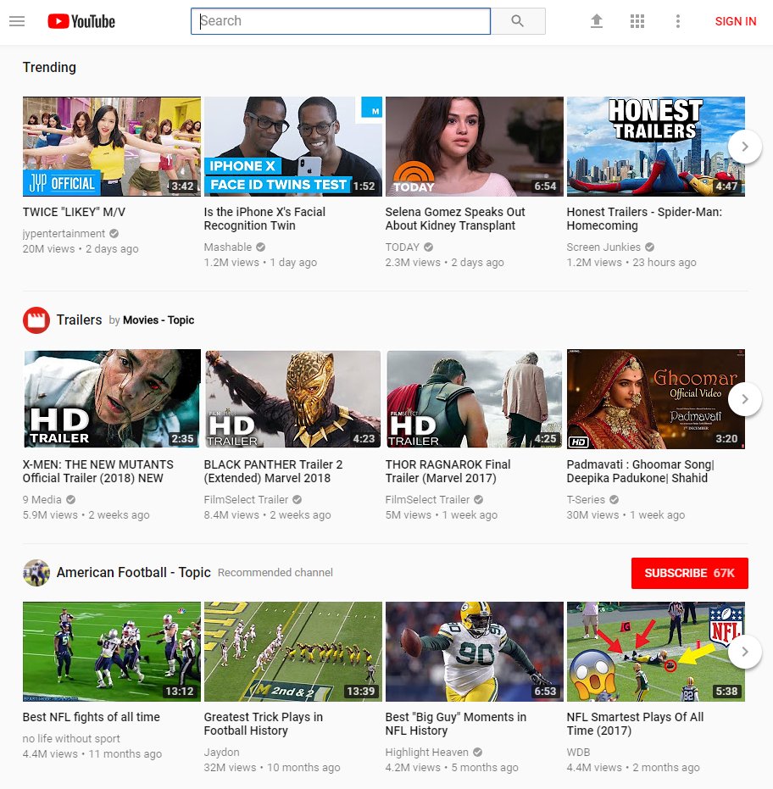
Task: Open title Greatest Trick Plays in Football History
Action: 264,724
